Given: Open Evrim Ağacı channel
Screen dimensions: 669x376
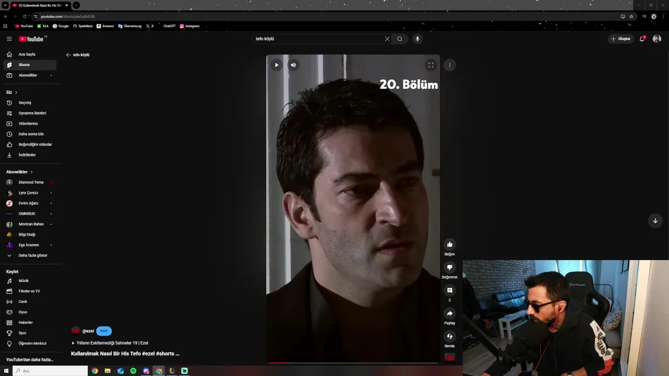Looking at the screenshot, I should coord(30,203).
